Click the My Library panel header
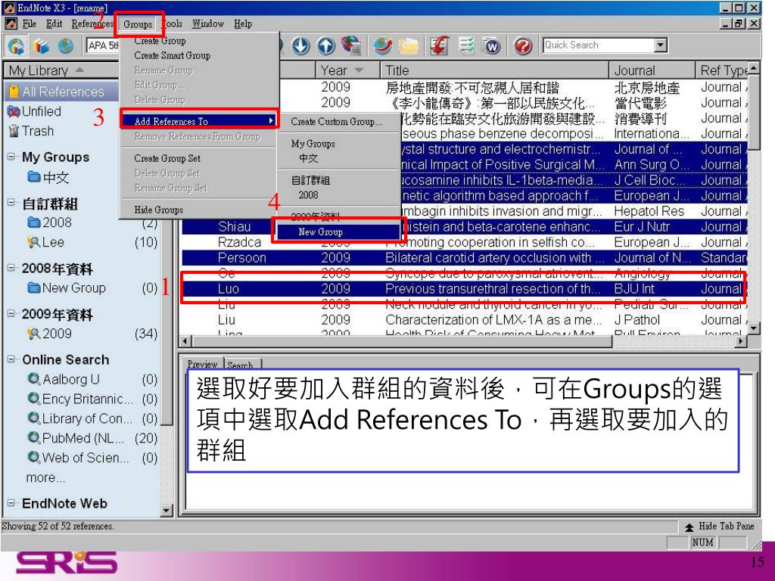Viewport: 775px width, 581px height. point(61,70)
